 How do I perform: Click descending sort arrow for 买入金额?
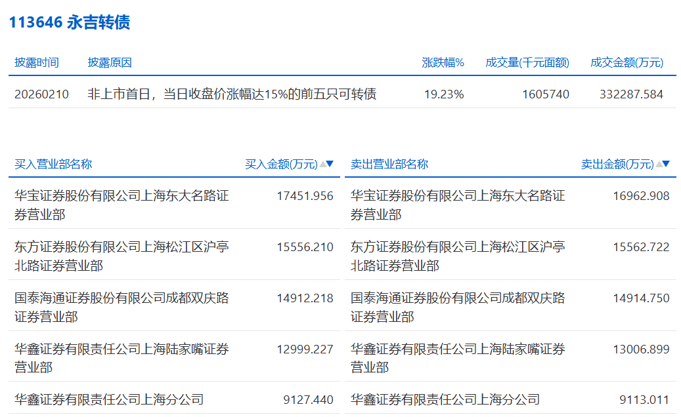330,164
